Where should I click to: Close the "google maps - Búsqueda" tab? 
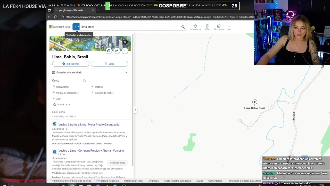coord(93,10)
